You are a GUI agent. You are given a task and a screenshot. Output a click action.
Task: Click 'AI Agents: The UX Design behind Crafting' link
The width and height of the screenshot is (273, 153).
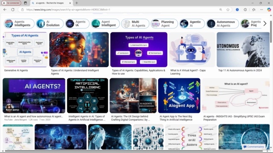(x=131, y=118)
